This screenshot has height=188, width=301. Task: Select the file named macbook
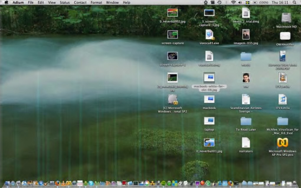point(209,100)
